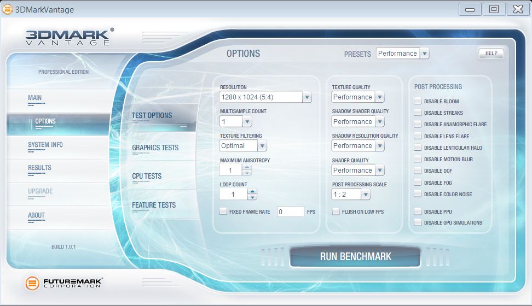
Task: Check the Disable DOF box
Action: (x=418, y=170)
